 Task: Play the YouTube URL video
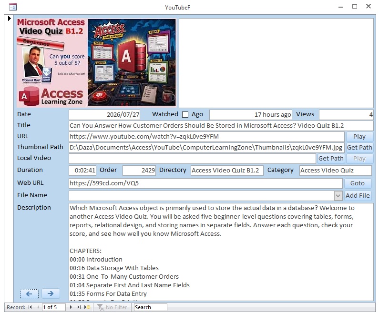pyautogui.click(x=359, y=137)
